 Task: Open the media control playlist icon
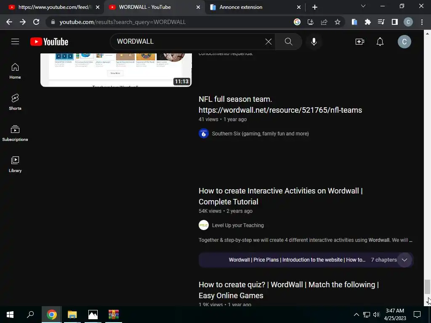click(381, 22)
